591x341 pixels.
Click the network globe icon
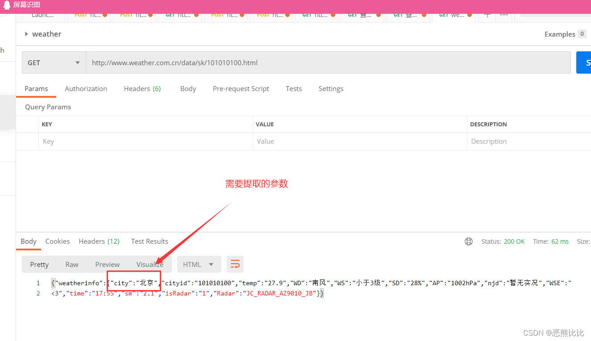pos(469,241)
